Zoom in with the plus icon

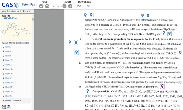(x=70, y=6)
